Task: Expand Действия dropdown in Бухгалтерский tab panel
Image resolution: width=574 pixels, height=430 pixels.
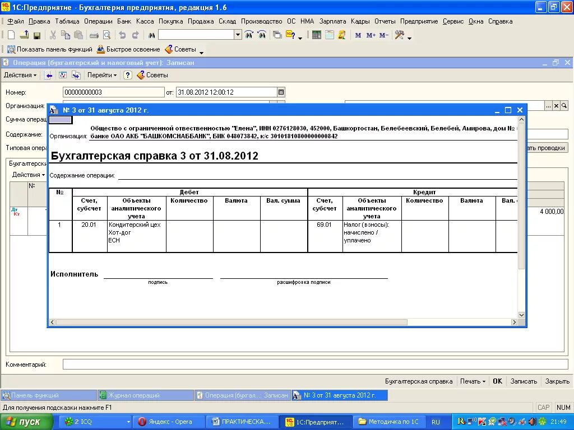Action: tap(28, 175)
